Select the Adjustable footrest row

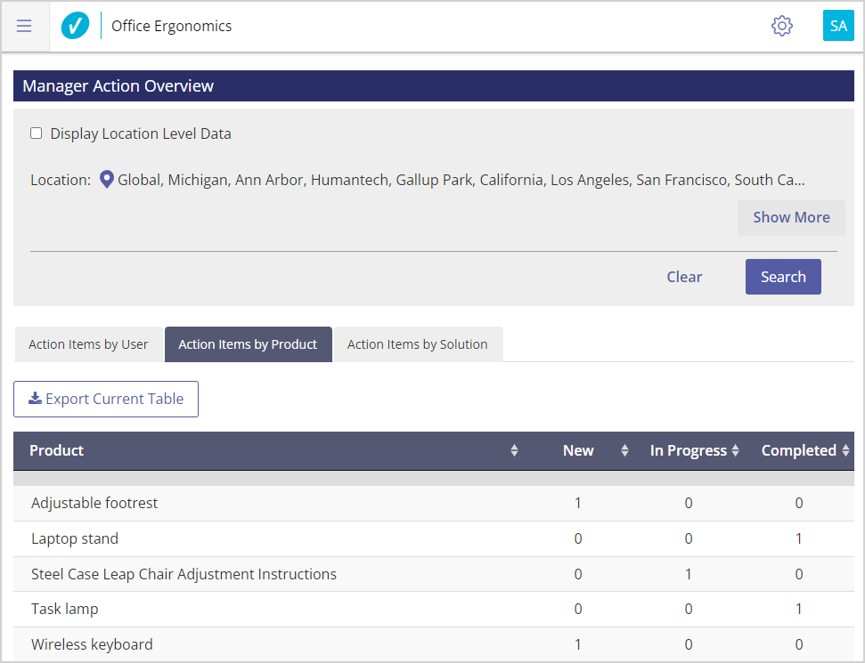(x=434, y=503)
